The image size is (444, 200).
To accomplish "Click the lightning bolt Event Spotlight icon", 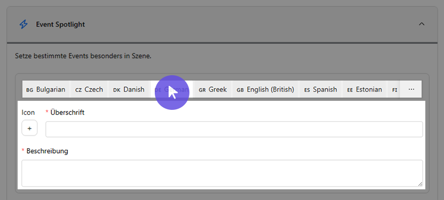I will click(x=23, y=25).
